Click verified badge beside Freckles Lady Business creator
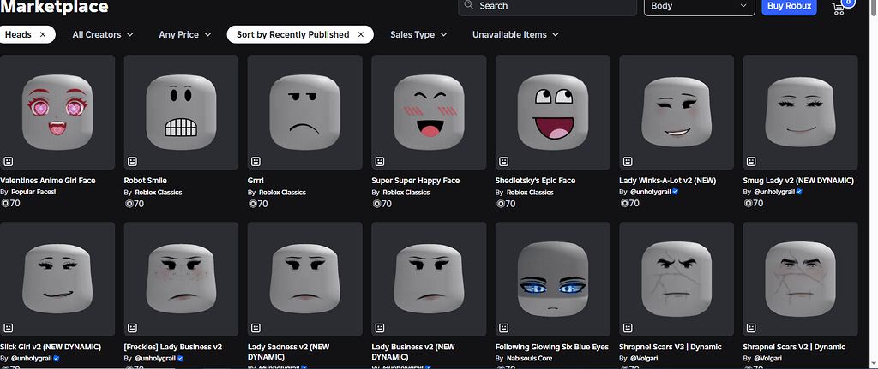This screenshot has width=878, height=369. (180, 359)
